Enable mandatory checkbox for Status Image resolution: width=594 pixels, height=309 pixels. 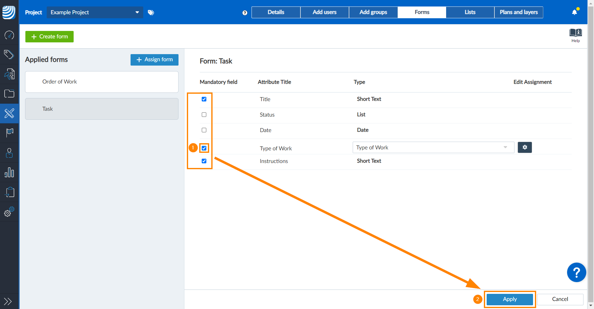pos(204,115)
